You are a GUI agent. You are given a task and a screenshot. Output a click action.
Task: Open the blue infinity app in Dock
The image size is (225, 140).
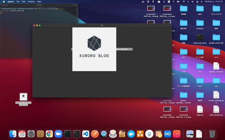(x=168, y=134)
